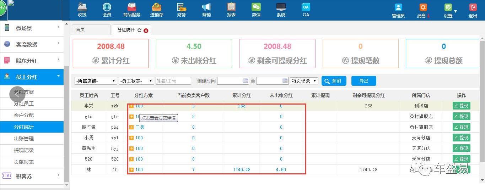Open 分红员工 in sidebar
The height and width of the screenshot is (190, 485).
coord(24,104)
